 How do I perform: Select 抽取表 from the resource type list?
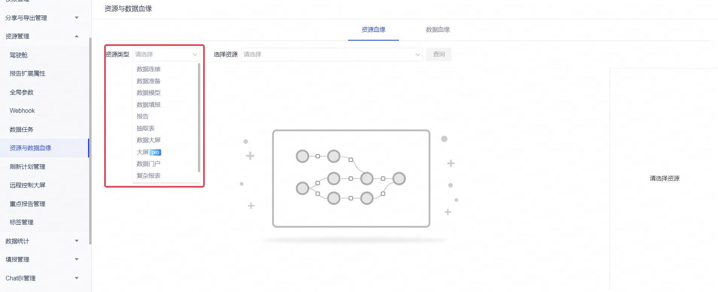146,129
